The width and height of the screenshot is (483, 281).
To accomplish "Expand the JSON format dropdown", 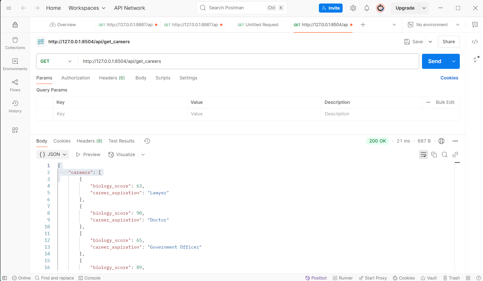I will [53, 154].
